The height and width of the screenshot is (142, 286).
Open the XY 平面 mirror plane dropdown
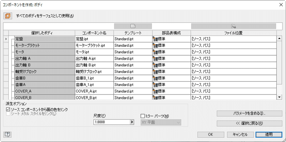pyautogui.click(x=161, y=122)
